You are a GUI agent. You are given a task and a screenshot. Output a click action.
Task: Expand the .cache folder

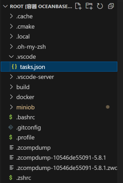tap(59, 16)
